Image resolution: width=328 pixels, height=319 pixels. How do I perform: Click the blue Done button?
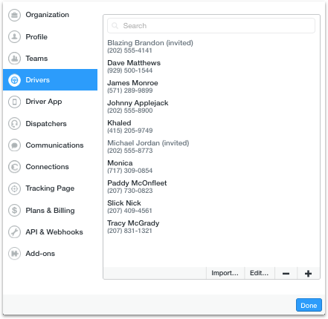[x=309, y=305]
